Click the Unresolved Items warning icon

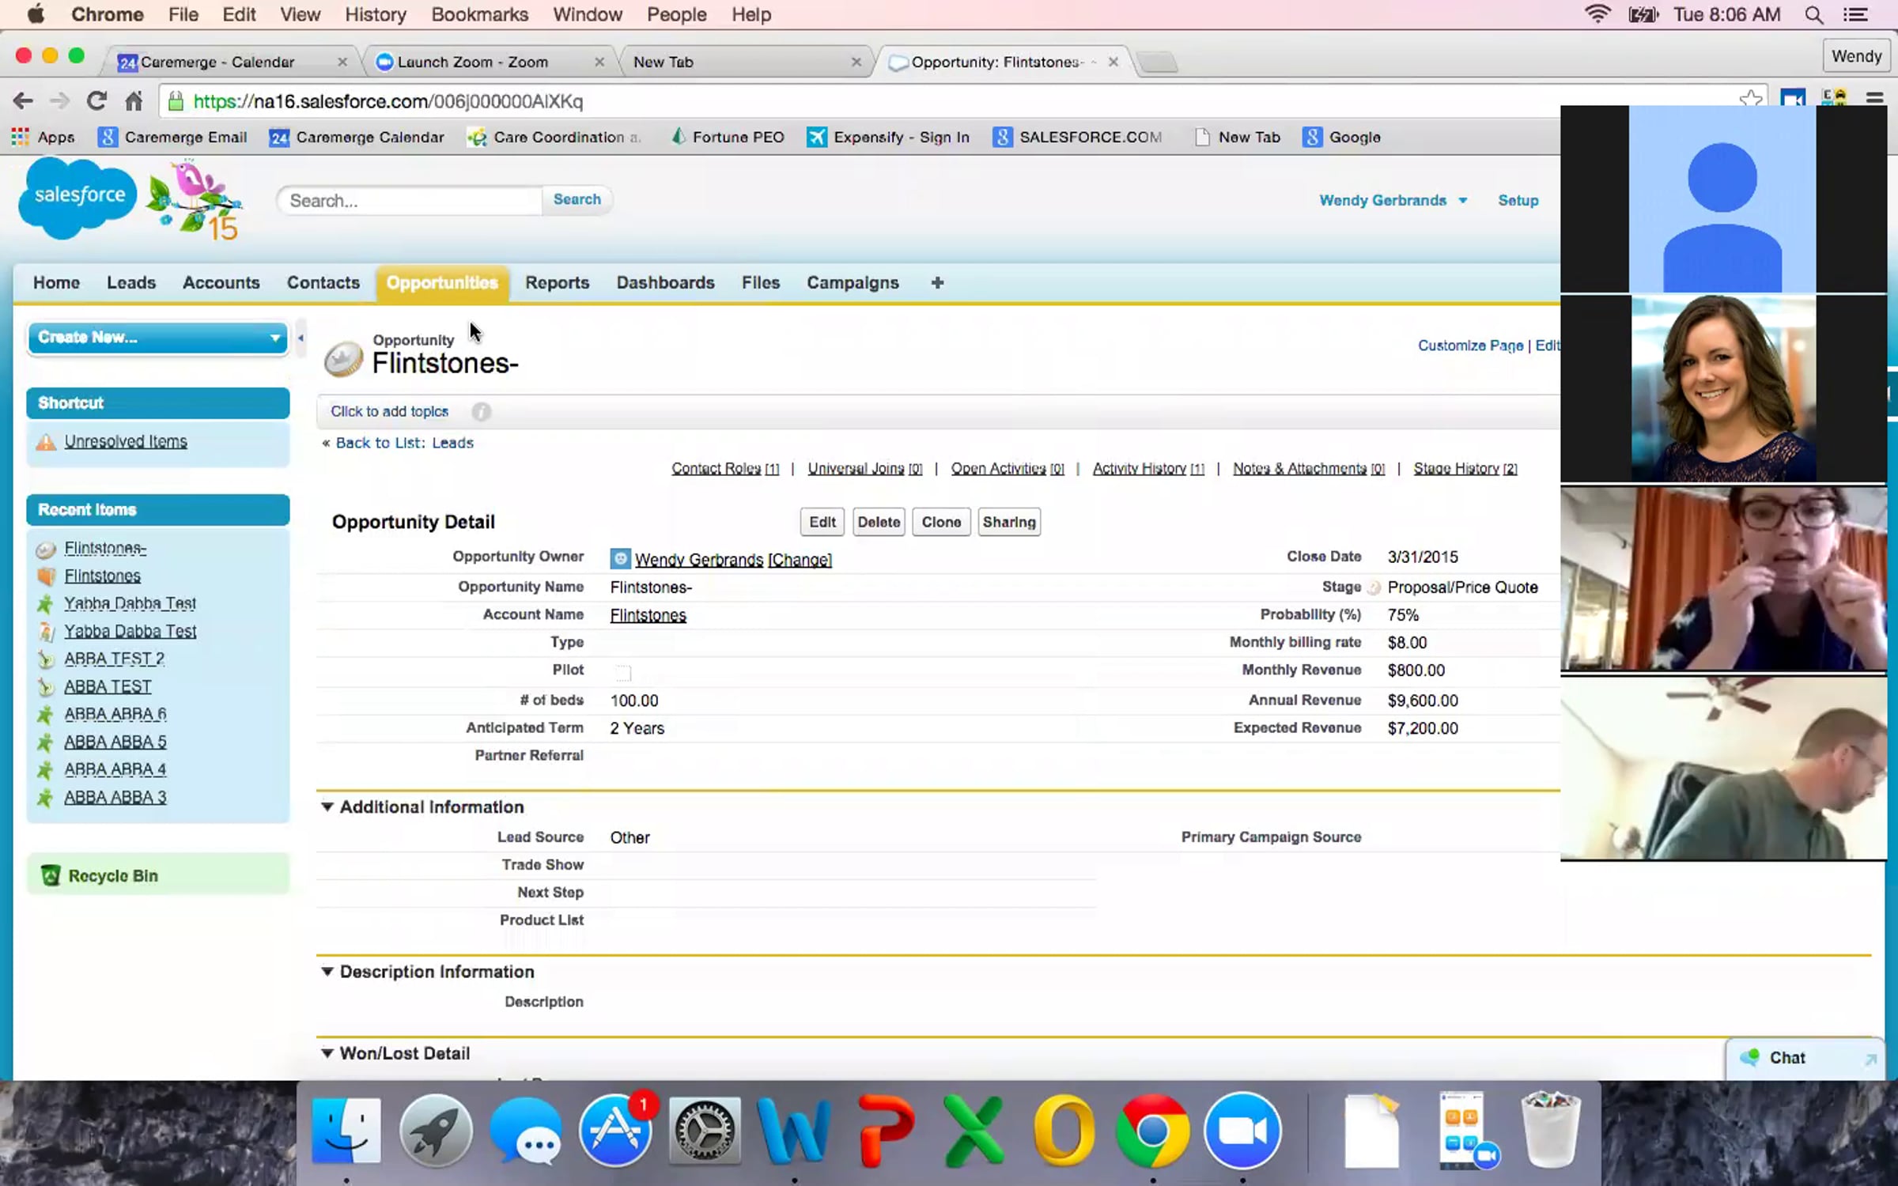click(x=46, y=442)
